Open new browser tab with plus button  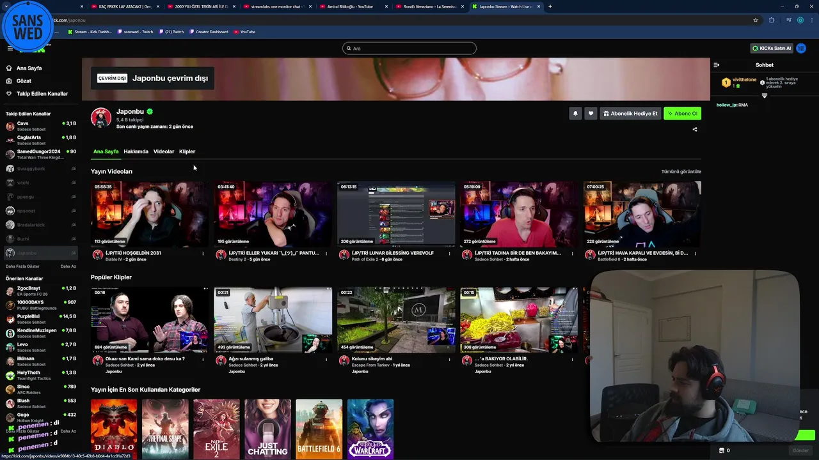550,6
